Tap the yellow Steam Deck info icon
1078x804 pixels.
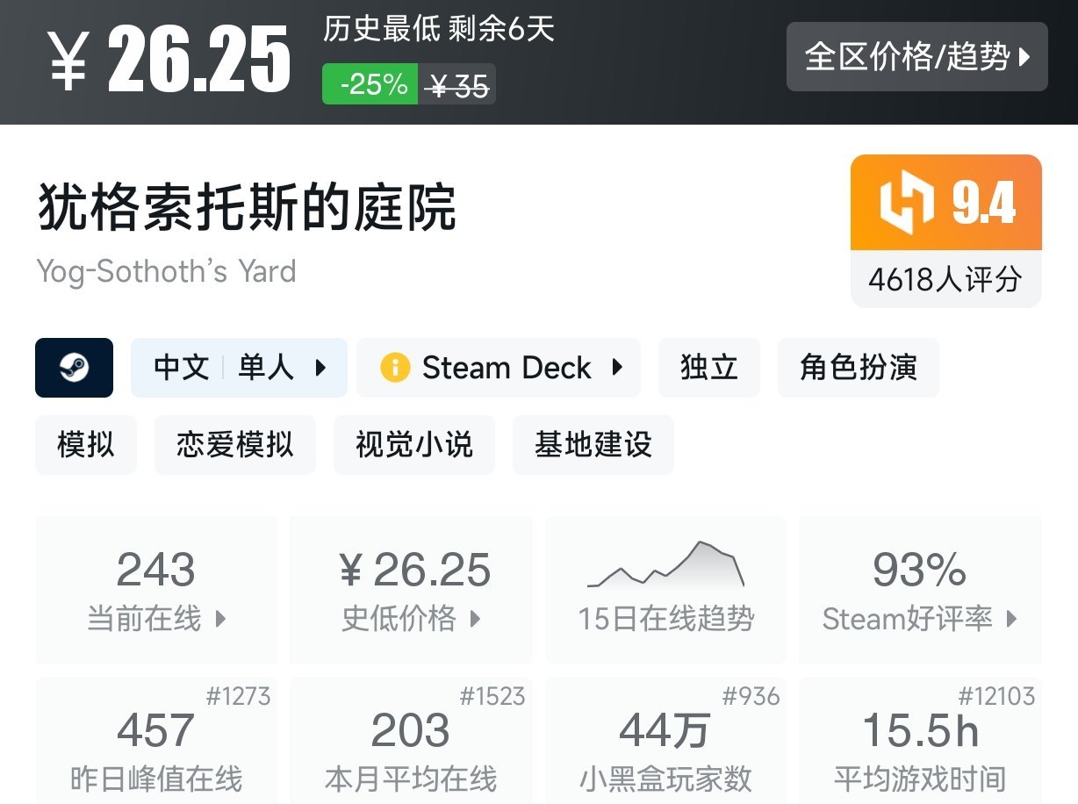click(x=395, y=368)
